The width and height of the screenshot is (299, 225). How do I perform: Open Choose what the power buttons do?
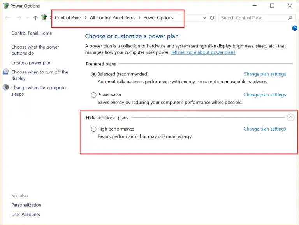[35, 50]
